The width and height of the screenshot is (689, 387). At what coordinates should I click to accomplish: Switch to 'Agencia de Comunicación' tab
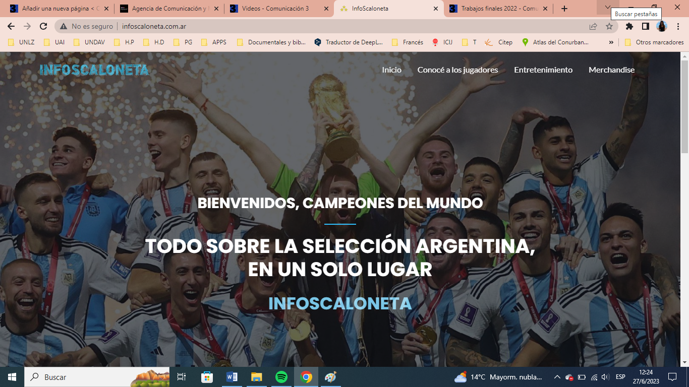[169, 9]
